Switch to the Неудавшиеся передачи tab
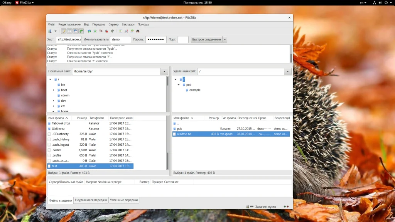This screenshot has width=395, height=222. tap(91, 200)
